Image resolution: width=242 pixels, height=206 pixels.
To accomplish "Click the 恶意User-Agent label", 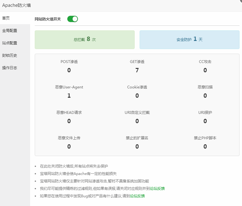I will tap(69, 87).
